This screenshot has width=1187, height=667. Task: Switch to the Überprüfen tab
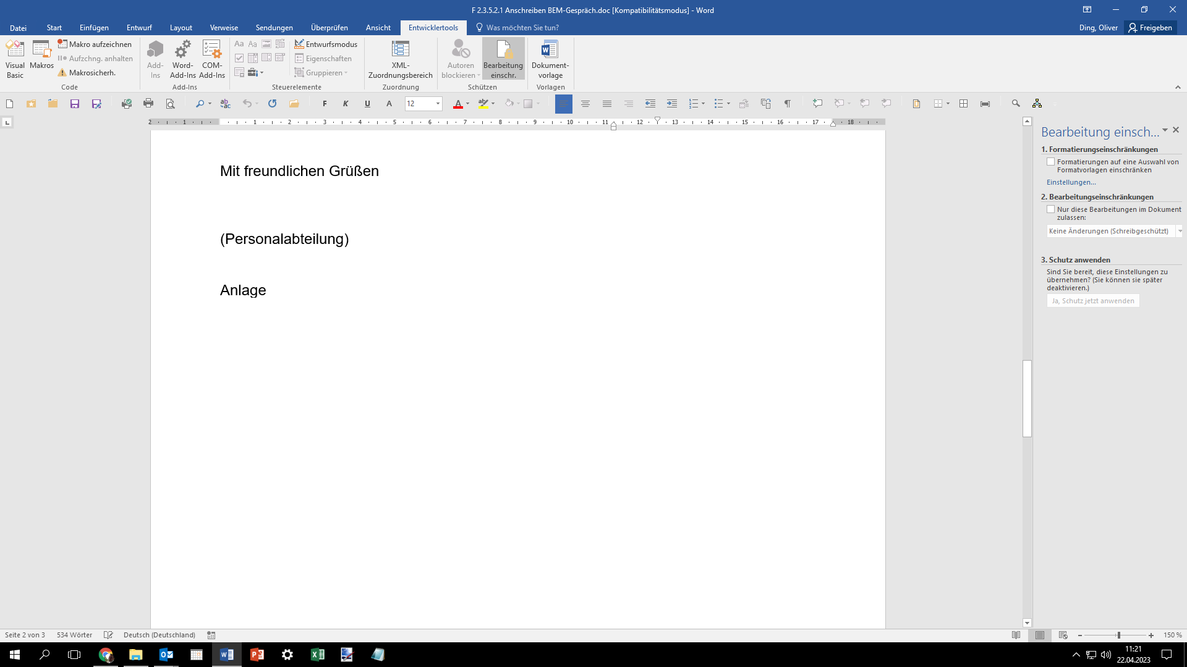tap(330, 28)
